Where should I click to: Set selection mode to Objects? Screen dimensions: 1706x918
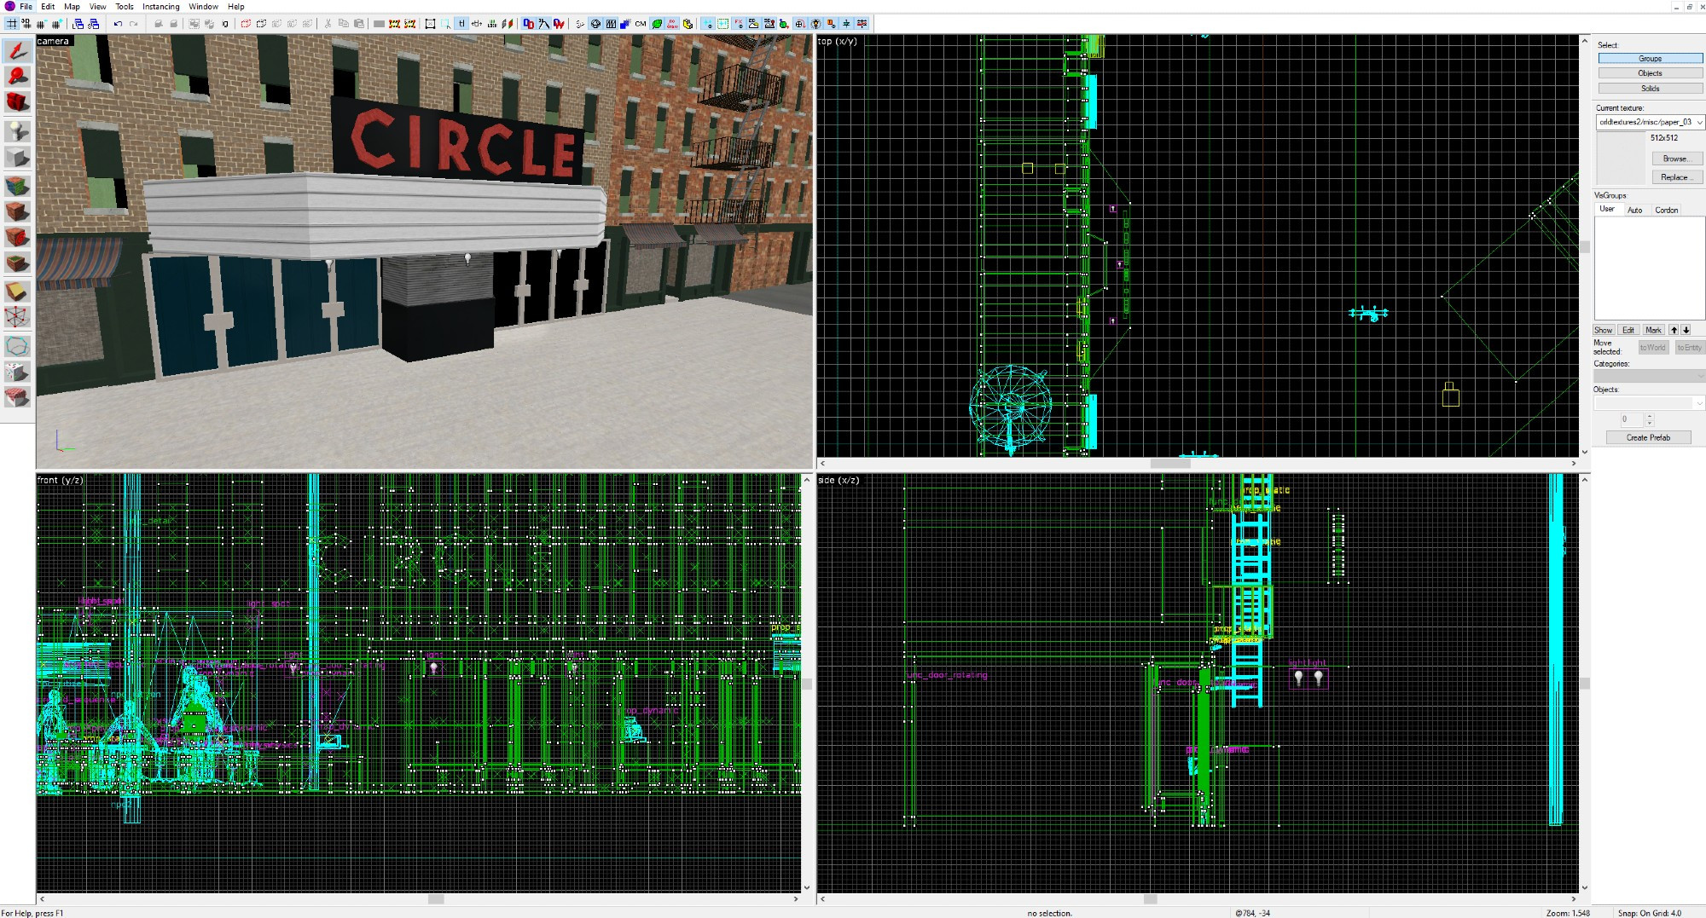pos(1650,73)
